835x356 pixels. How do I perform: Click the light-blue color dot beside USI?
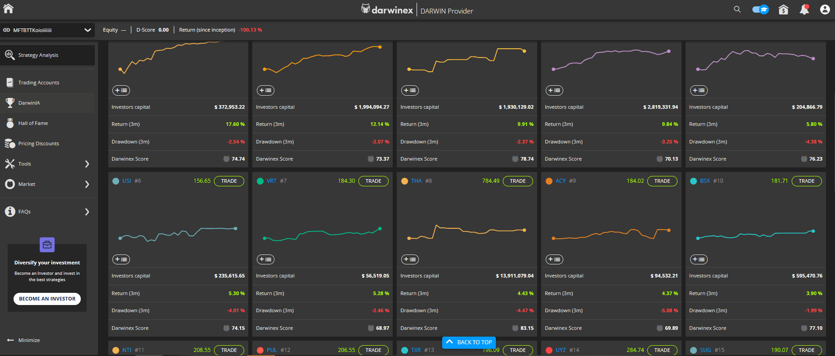click(116, 181)
